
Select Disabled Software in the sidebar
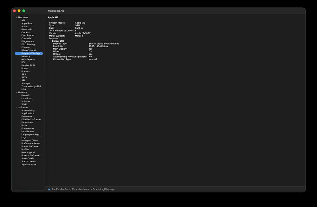pyautogui.click(x=31, y=120)
